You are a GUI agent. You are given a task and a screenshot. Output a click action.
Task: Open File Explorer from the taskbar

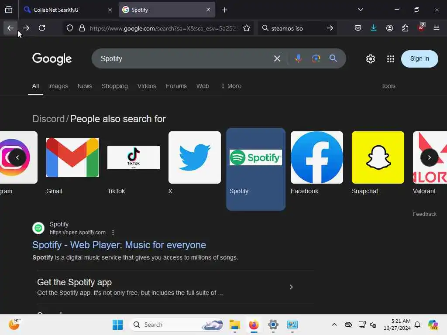click(x=235, y=325)
